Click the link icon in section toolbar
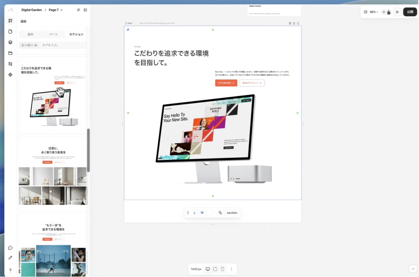419x277 pixels. pyautogui.click(x=220, y=213)
